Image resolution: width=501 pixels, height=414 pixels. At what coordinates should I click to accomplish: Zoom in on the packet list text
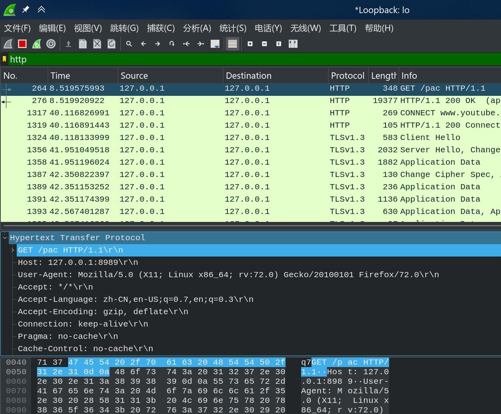[250, 44]
